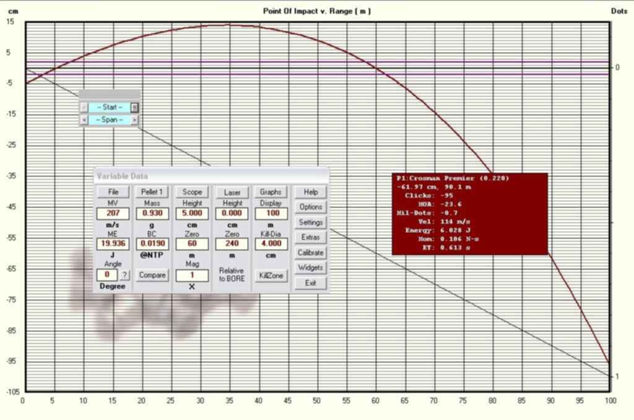Click the KillZone button
Viewport: 634px width, 420px height.
[x=271, y=275]
